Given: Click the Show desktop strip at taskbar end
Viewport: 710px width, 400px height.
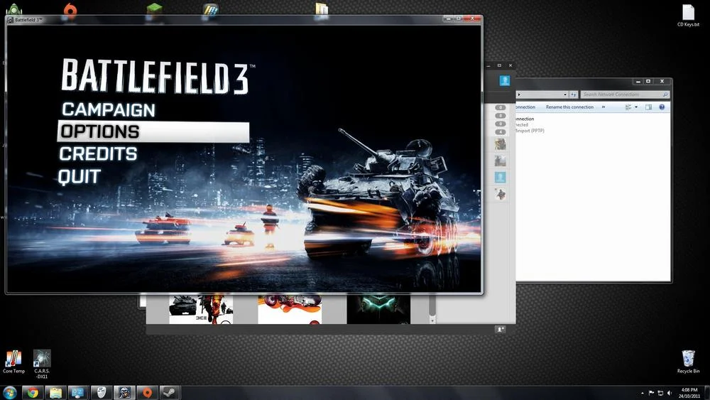Looking at the screenshot, I should point(707,393).
